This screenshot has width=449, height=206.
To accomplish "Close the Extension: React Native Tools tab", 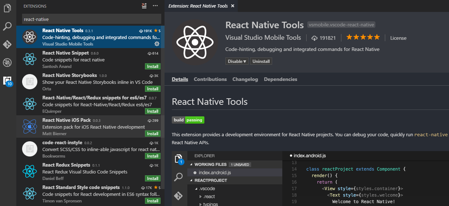I will point(232,6).
